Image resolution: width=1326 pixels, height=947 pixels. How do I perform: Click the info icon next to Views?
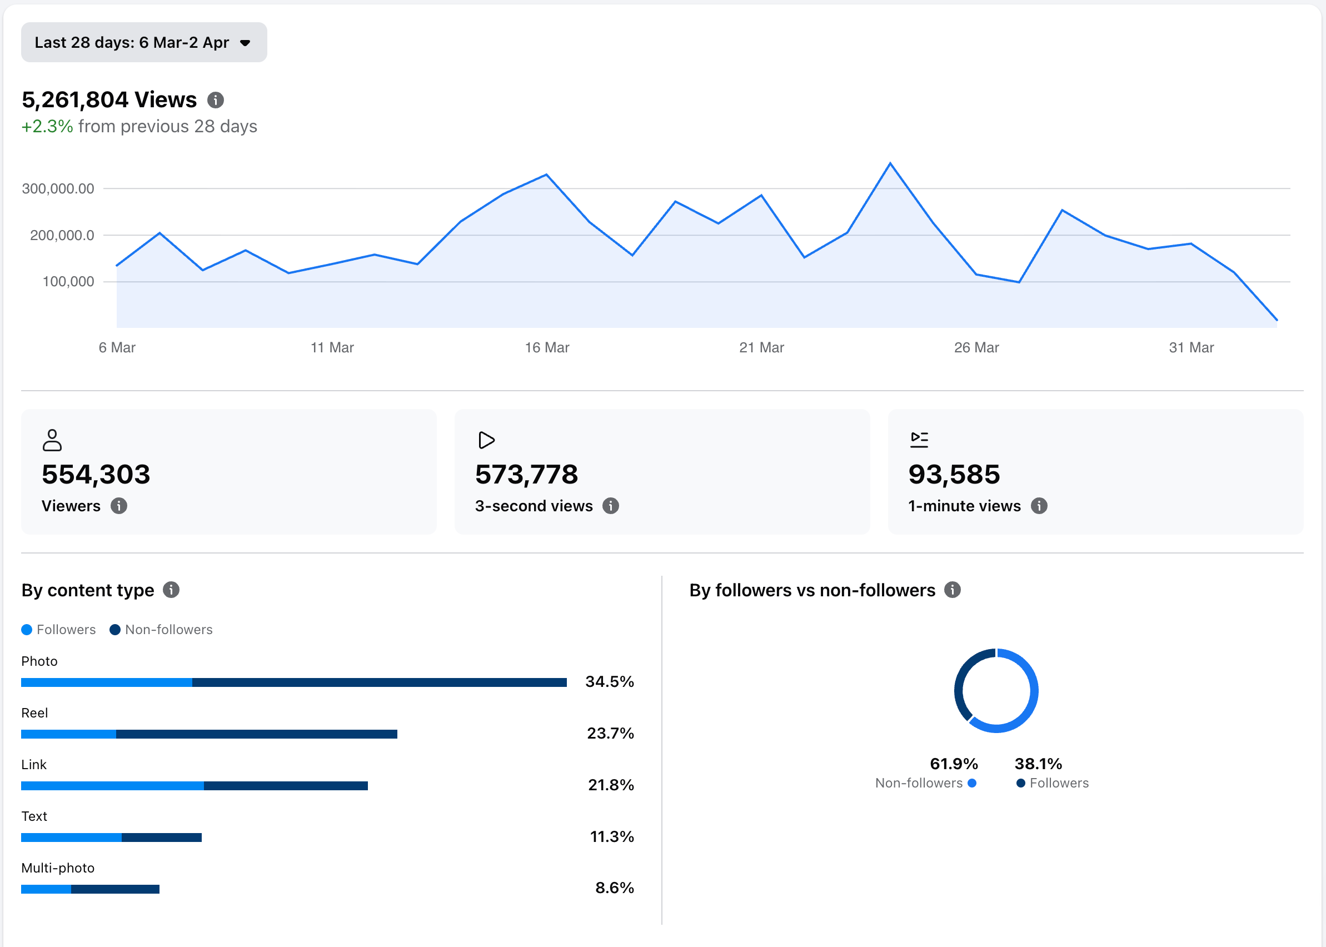click(215, 100)
